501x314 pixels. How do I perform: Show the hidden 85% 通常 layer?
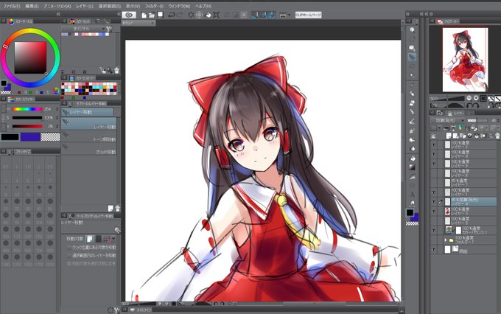[433, 183]
